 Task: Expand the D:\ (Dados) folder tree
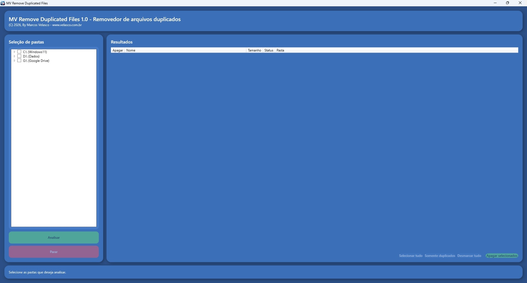(x=15, y=56)
